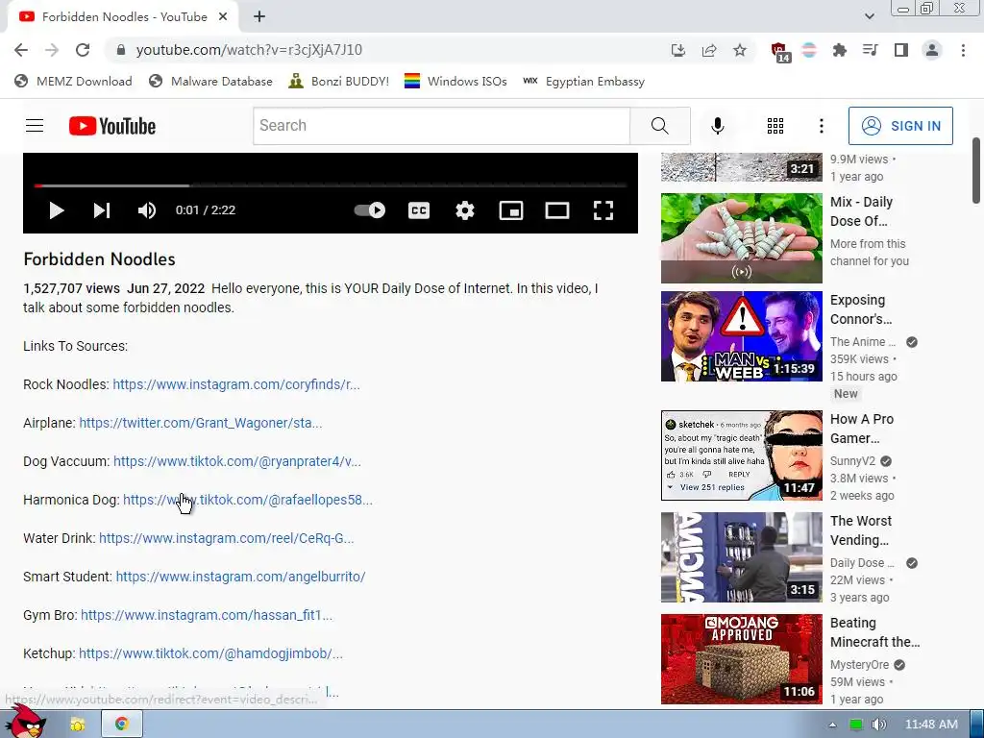This screenshot has width=984, height=738.
Task: Open the Ketchup TikTok link
Action: 210,653
